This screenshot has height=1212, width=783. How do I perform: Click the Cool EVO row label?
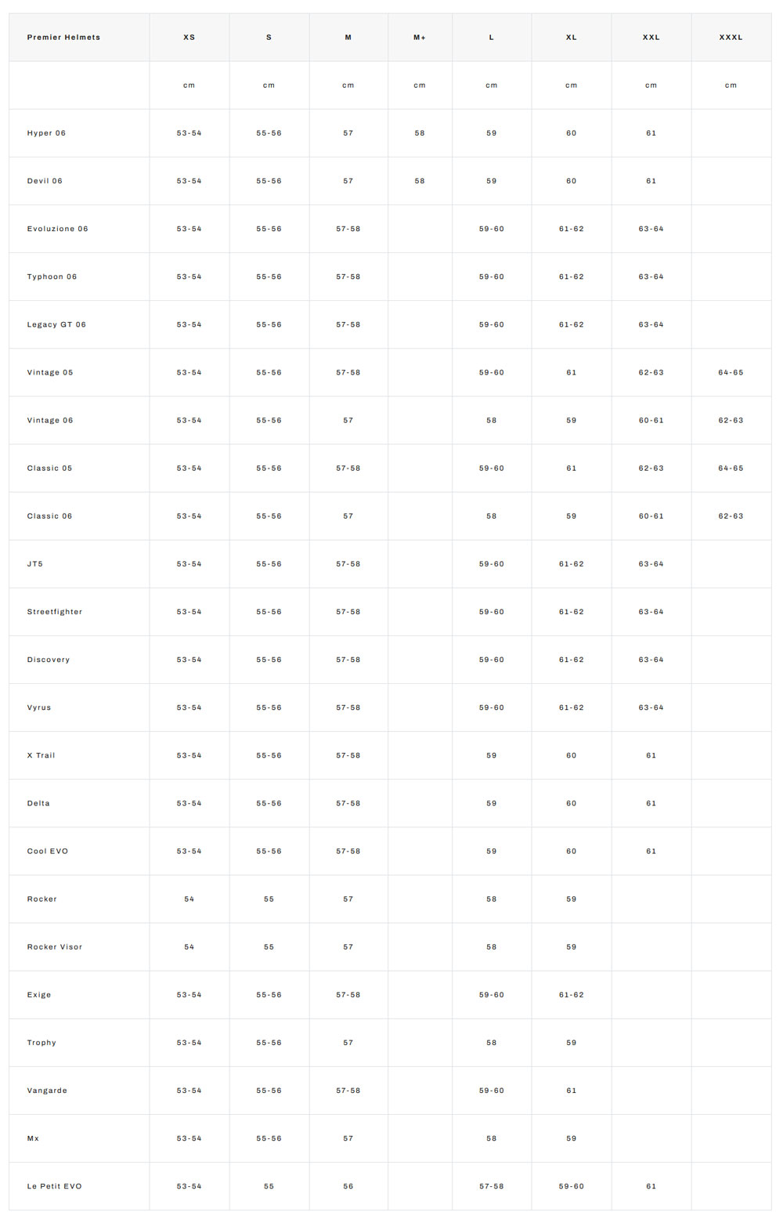48,851
